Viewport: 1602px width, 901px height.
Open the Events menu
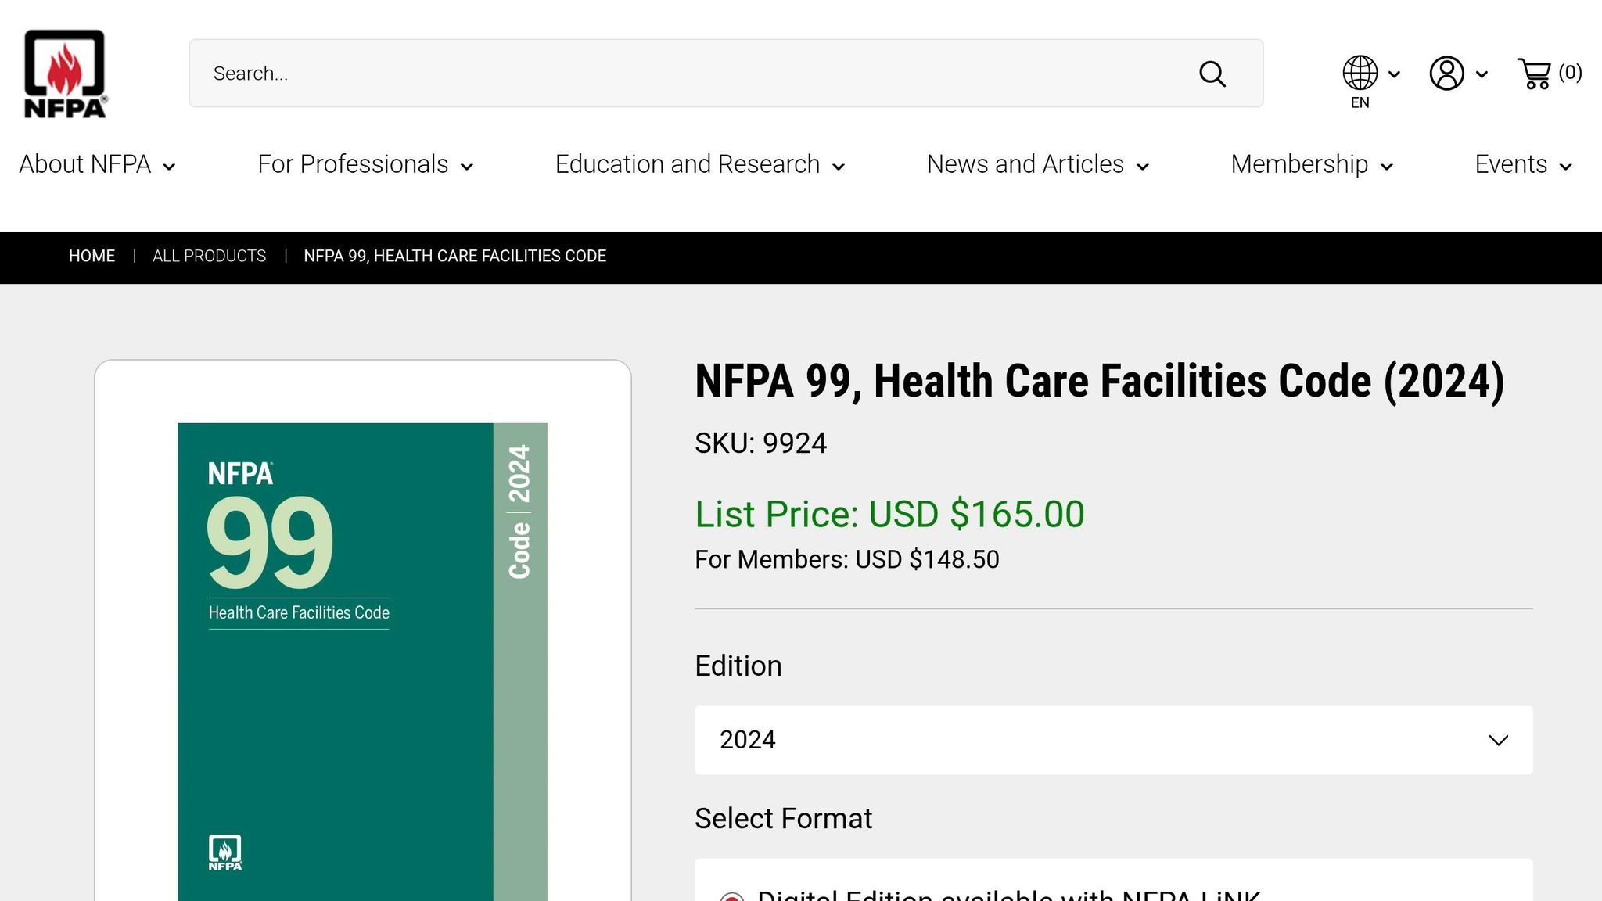coord(1523,164)
